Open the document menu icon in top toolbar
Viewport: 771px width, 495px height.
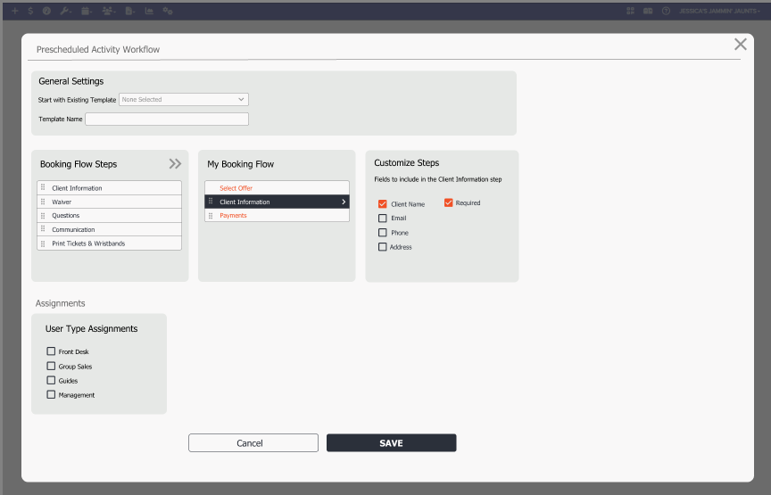tap(129, 11)
